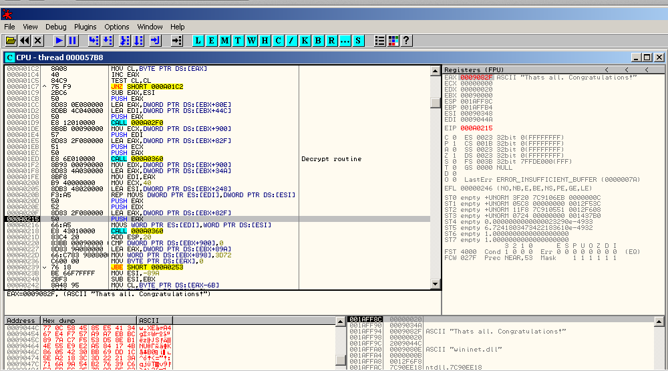The width and height of the screenshot is (668, 371).
Task: Open the Breakpoints window with B button
Action: coord(318,41)
